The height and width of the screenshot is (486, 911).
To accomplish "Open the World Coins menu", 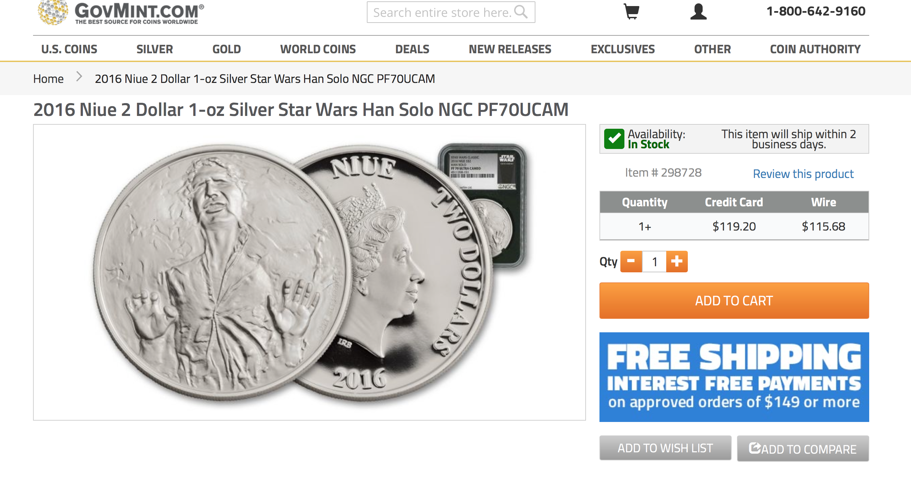I will click(318, 49).
